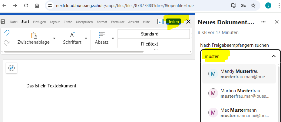The image size is (281, 122).
Task: Undo the last action
Action: 6,32
